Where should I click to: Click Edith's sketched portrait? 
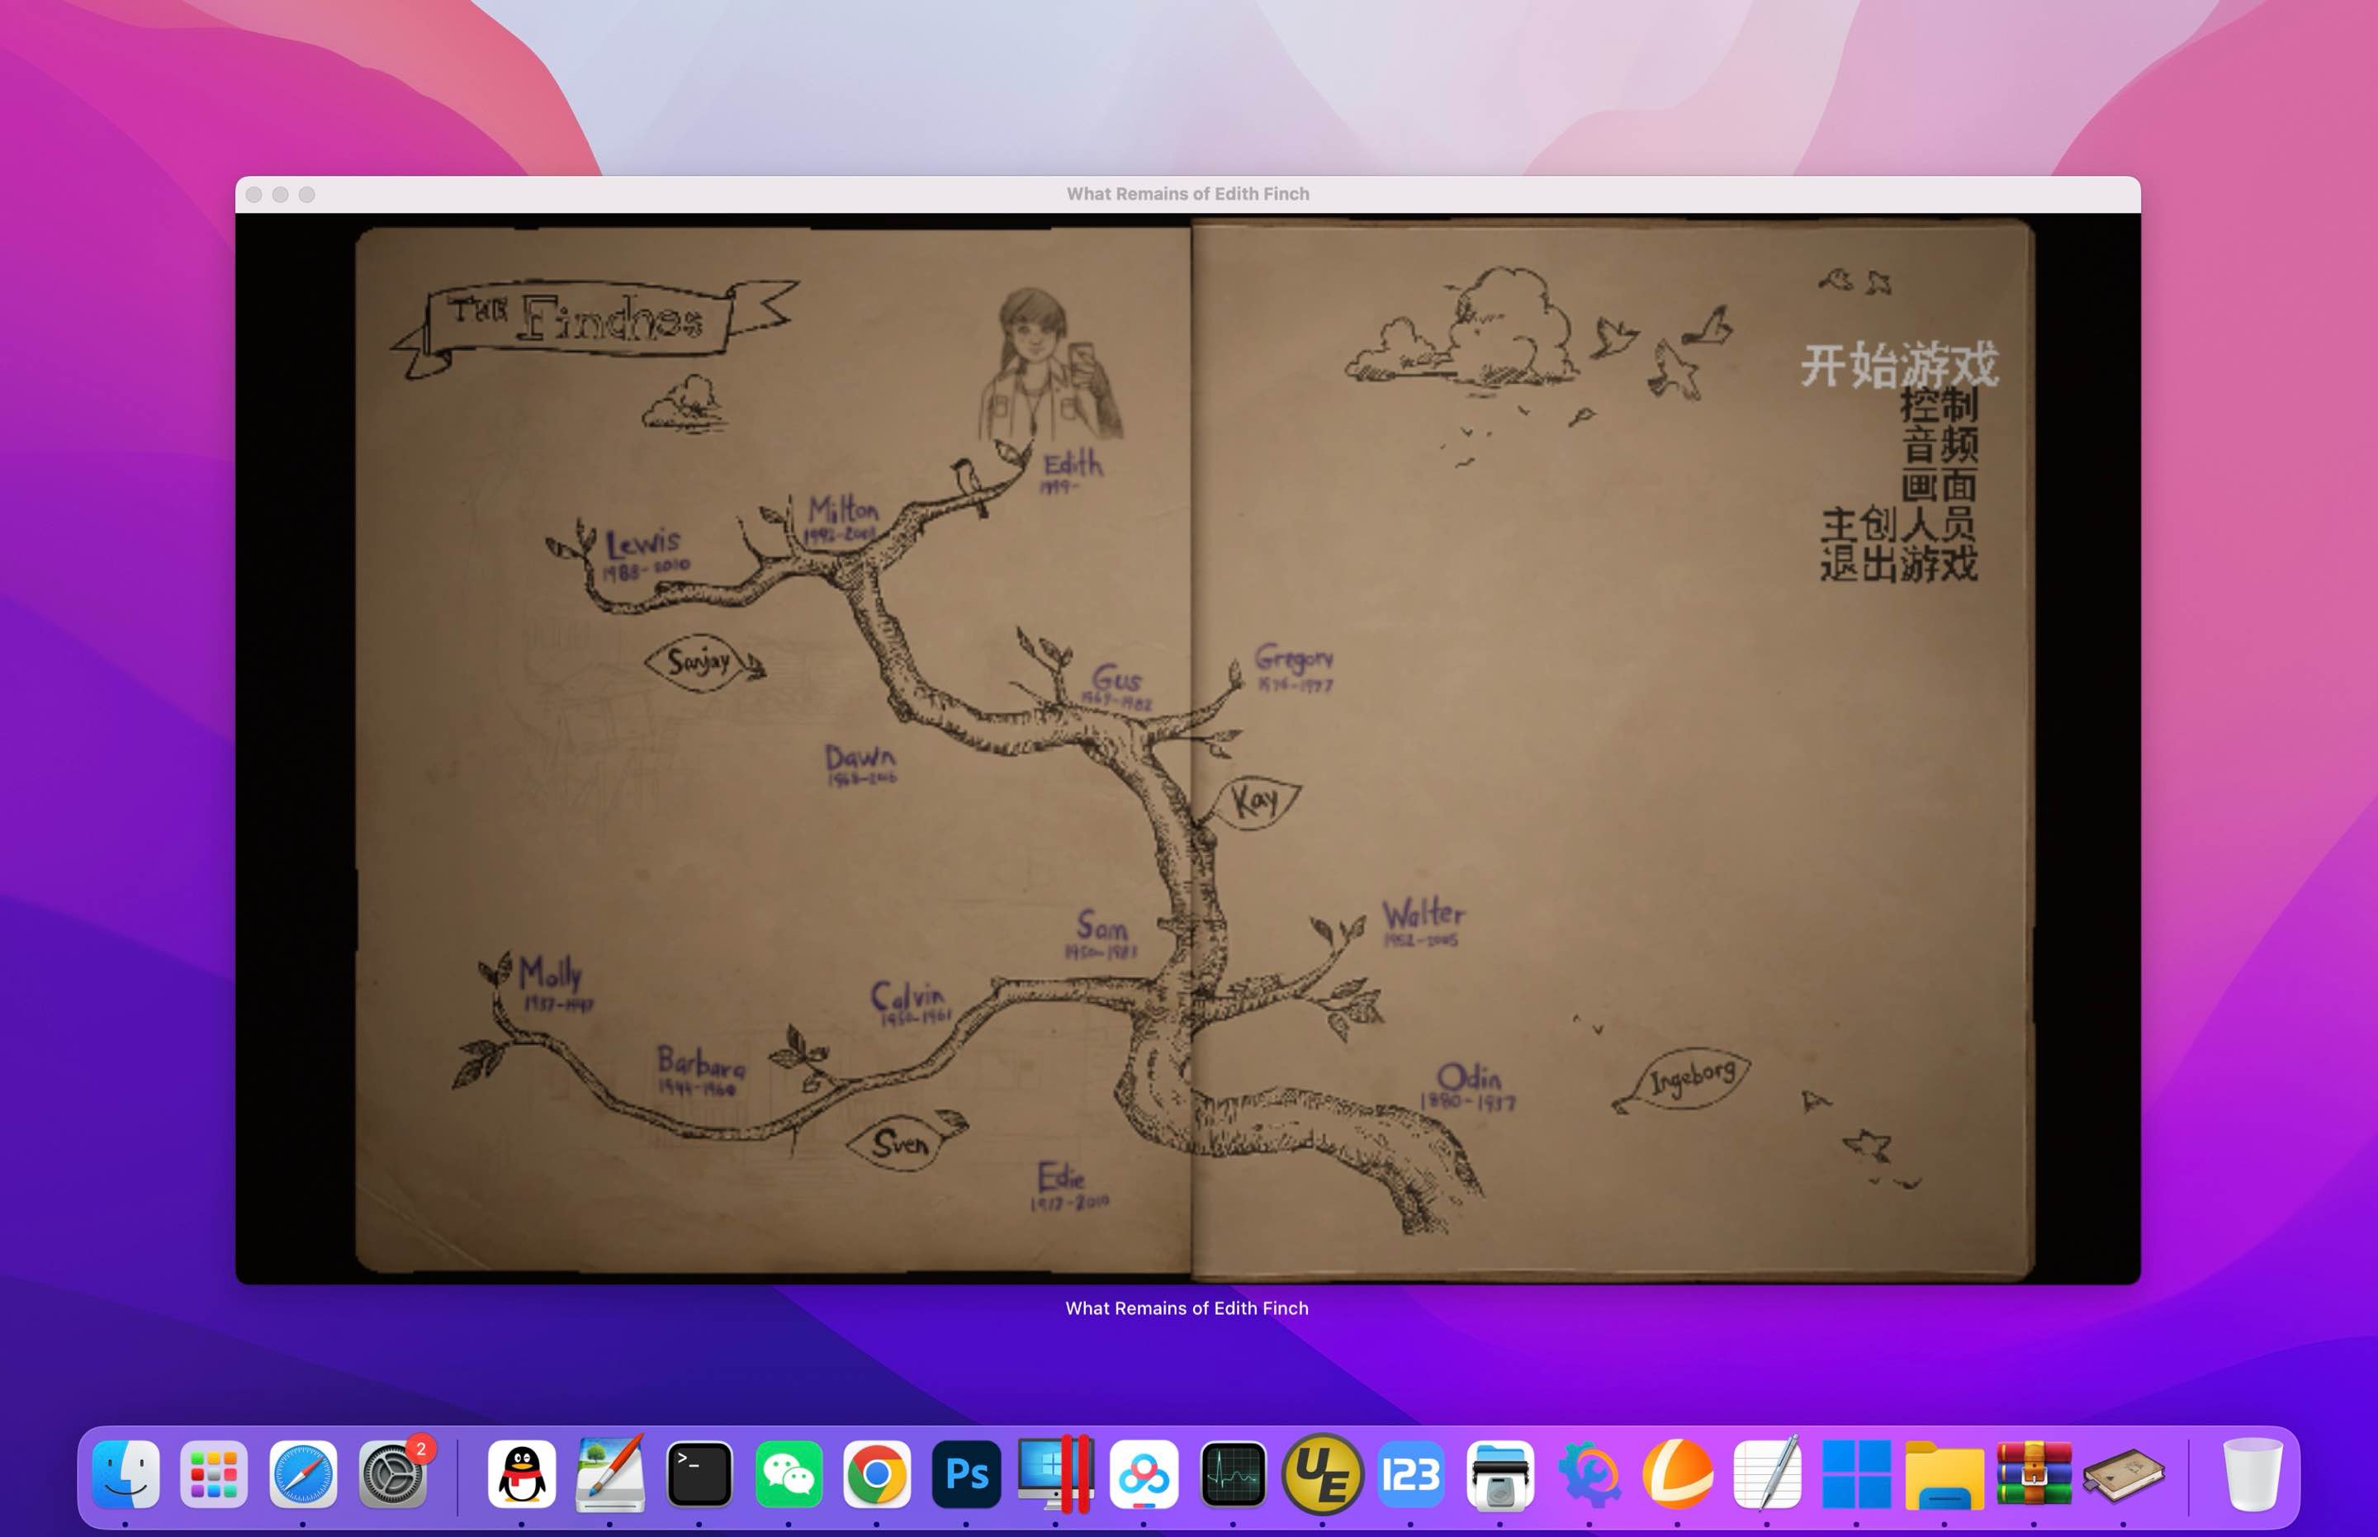pyautogui.click(x=1050, y=364)
